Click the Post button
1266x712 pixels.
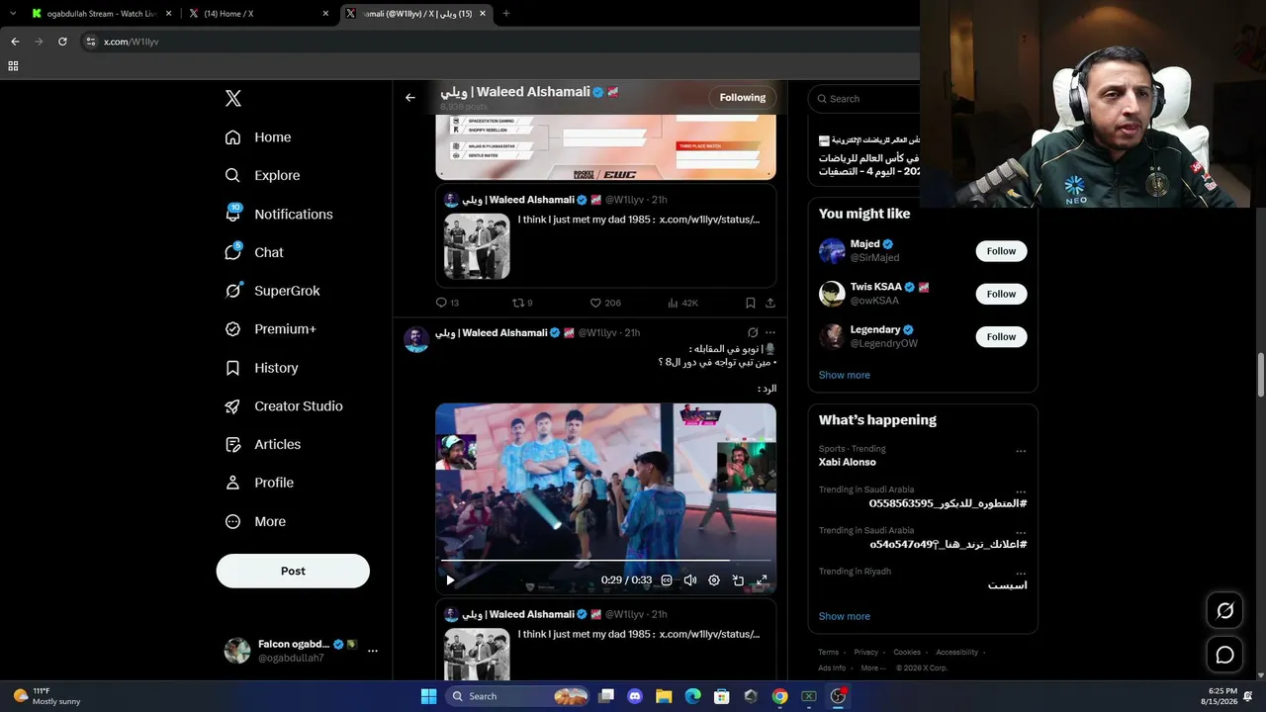pyautogui.click(x=293, y=571)
